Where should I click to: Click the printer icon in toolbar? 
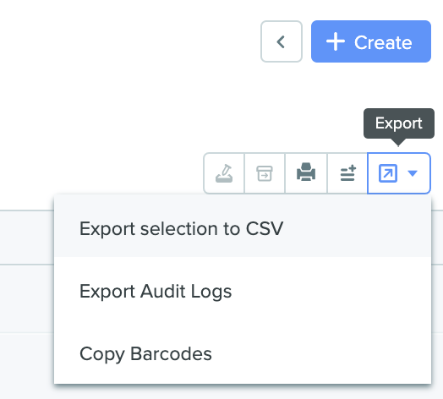[x=306, y=172]
